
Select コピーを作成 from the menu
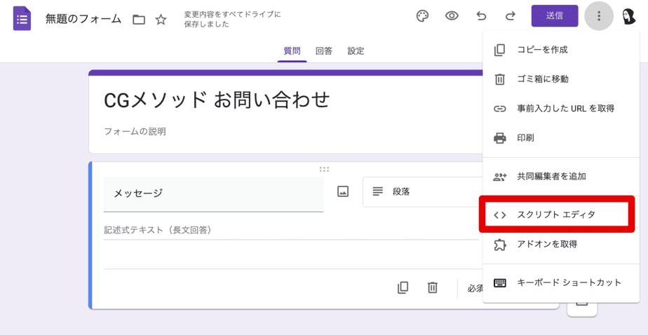click(x=561, y=50)
